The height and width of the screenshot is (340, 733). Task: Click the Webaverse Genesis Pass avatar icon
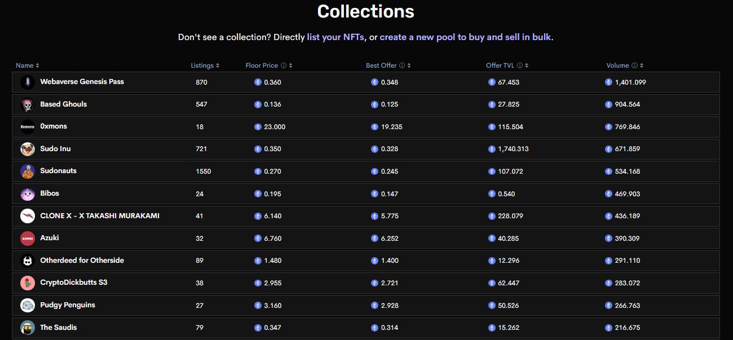pyautogui.click(x=28, y=82)
